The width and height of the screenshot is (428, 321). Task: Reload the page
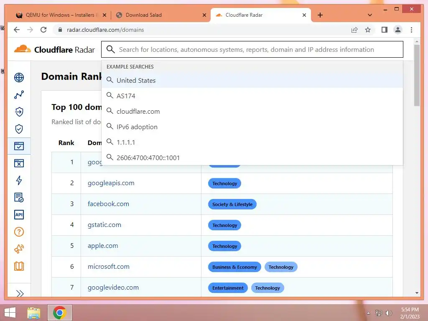[x=43, y=30]
